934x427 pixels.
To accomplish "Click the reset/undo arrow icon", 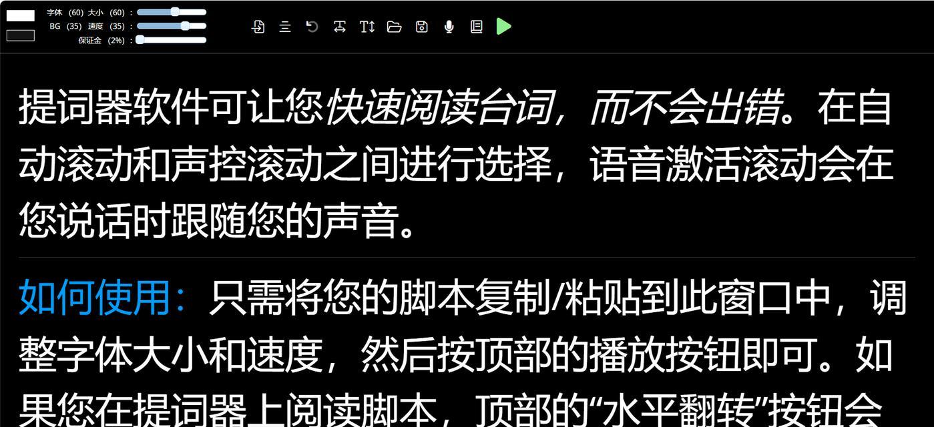I will tap(312, 27).
